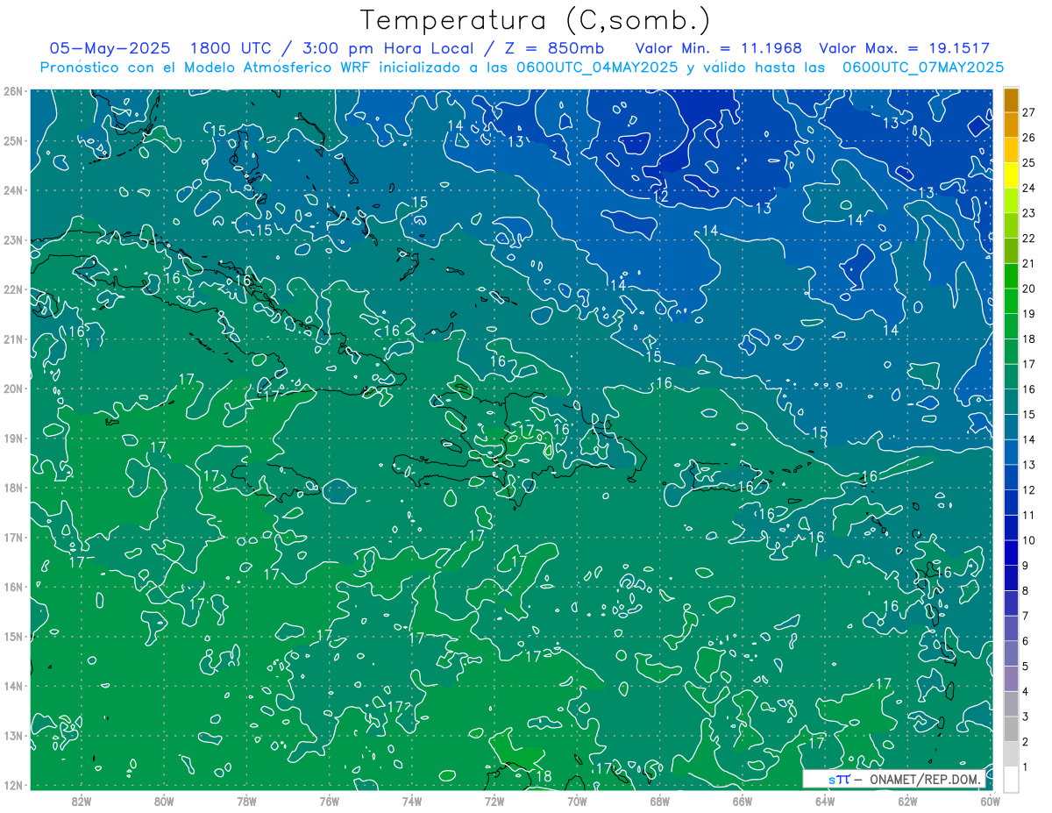Click the "17N" latitude axis label

(13, 537)
